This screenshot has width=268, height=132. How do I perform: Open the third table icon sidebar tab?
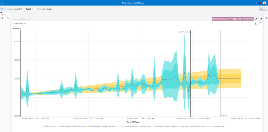coord(2,18)
